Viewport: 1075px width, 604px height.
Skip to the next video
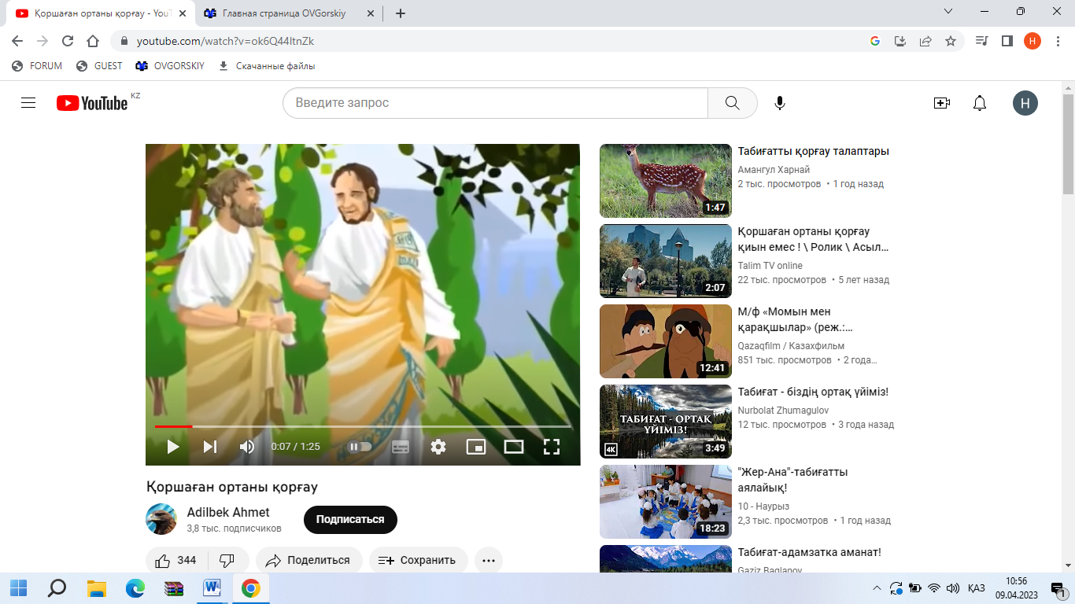tap(210, 447)
